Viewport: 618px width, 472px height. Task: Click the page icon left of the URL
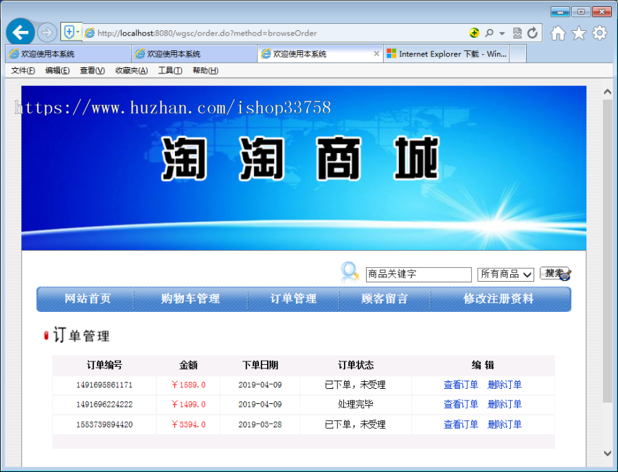pyautogui.click(x=89, y=32)
